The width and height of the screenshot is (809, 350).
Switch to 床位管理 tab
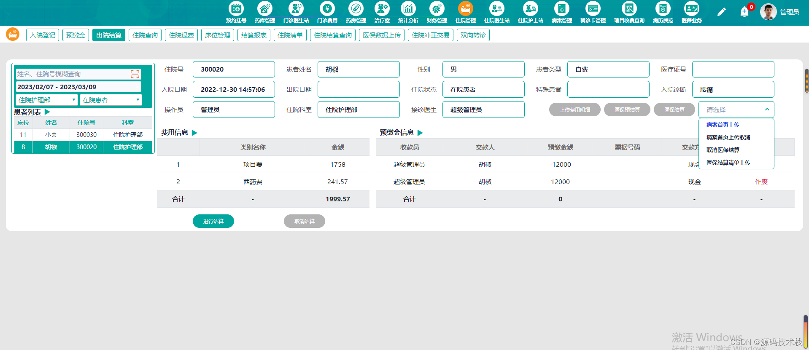(218, 35)
